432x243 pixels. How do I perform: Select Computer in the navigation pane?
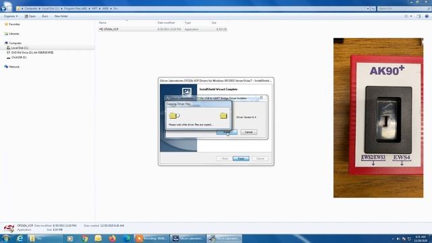15,43
